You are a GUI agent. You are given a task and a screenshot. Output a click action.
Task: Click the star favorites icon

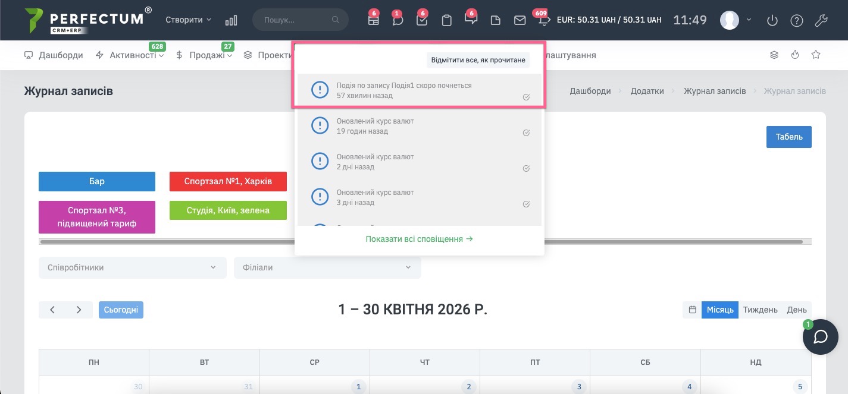816,55
